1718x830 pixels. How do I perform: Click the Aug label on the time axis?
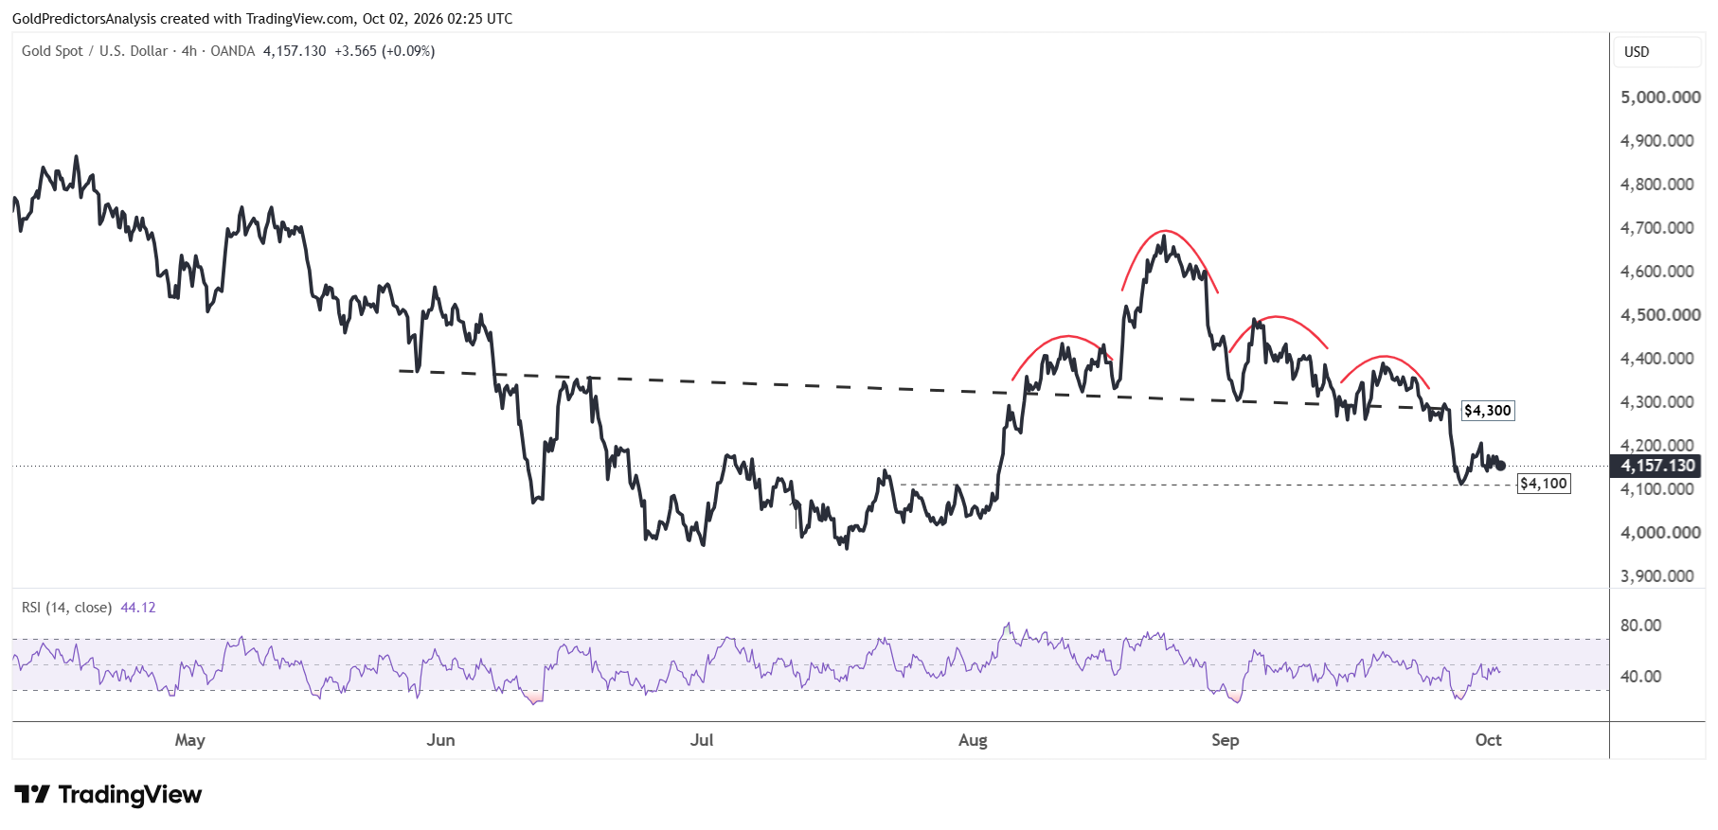tap(973, 740)
